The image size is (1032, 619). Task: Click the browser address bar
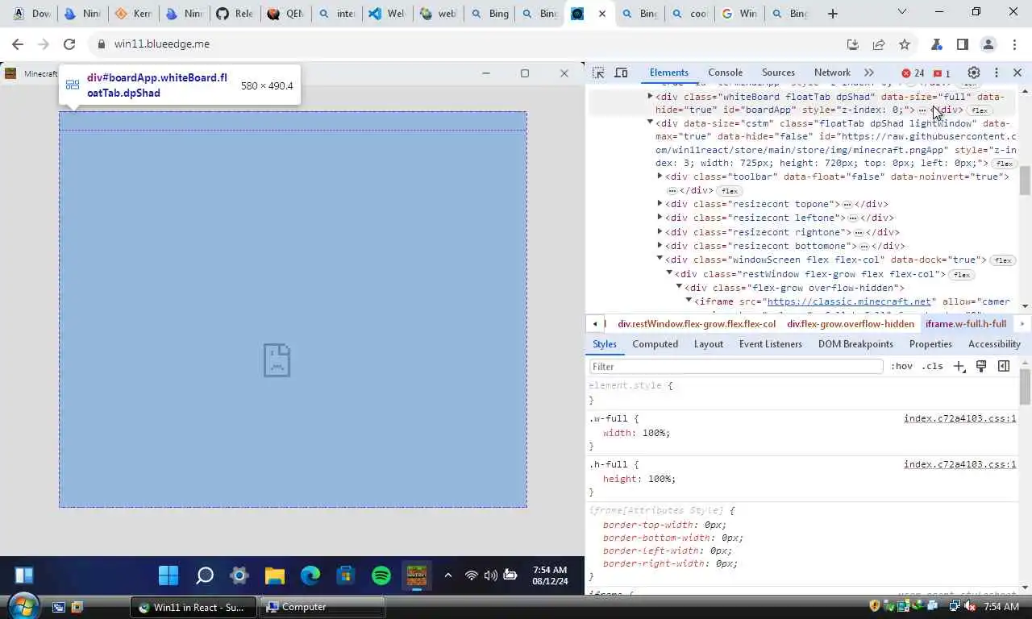(x=468, y=44)
